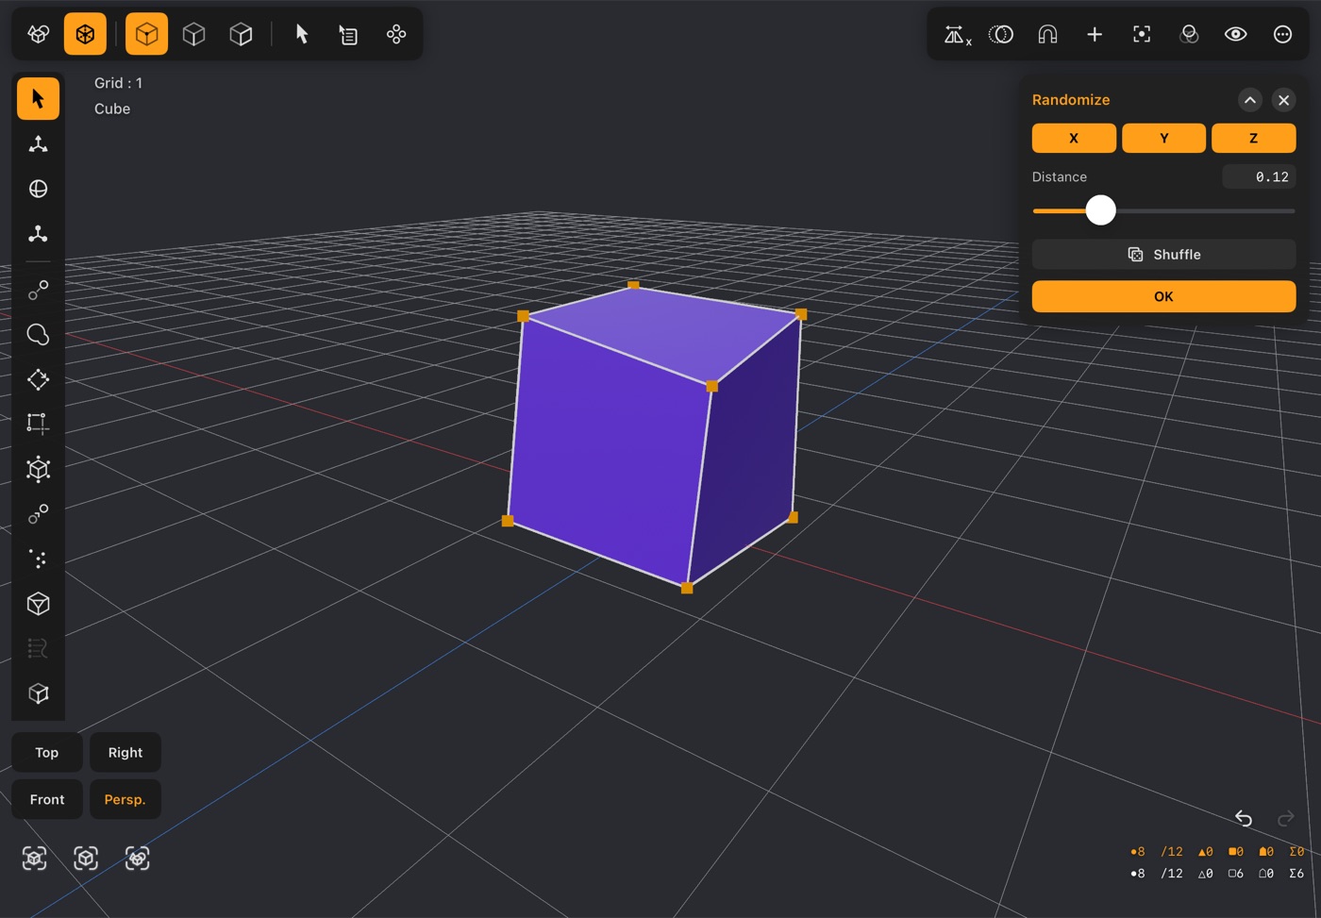Toggle the eye visibility icon
This screenshot has height=918, width=1321.
pyautogui.click(x=1235, y=34)
